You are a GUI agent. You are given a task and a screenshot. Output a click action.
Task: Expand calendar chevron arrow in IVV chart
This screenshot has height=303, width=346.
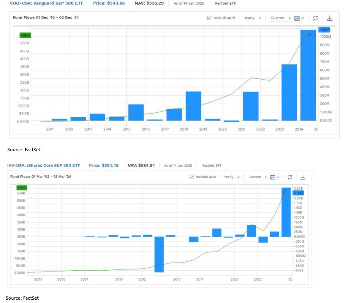(278, 177)
